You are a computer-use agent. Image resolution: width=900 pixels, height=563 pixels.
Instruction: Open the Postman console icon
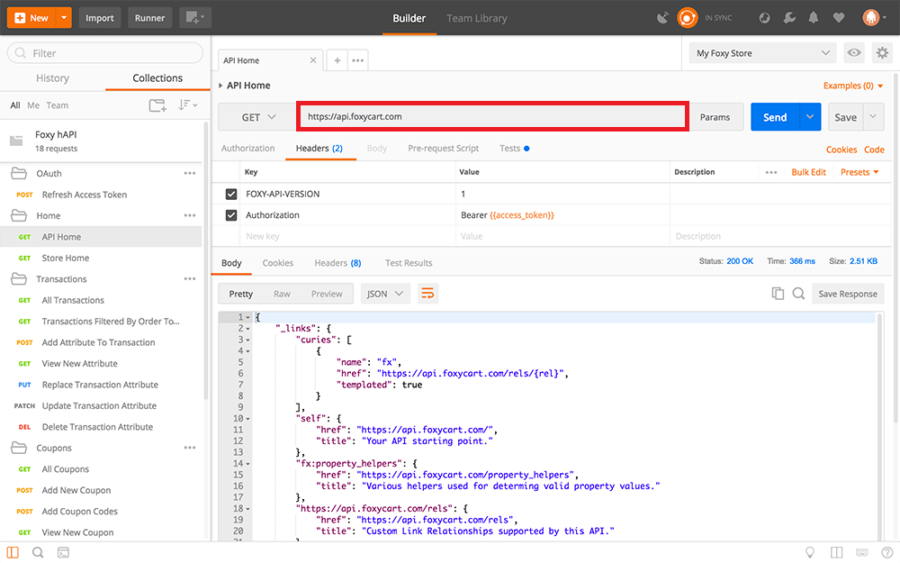click(x=63, y=553)
